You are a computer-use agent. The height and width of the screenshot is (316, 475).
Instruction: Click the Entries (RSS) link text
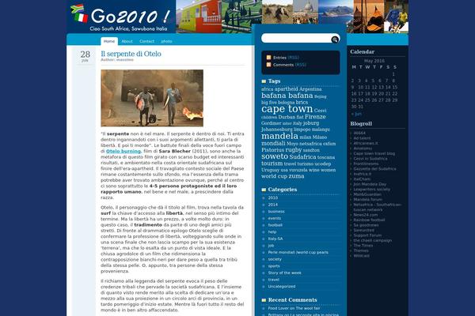coord(286,58)
